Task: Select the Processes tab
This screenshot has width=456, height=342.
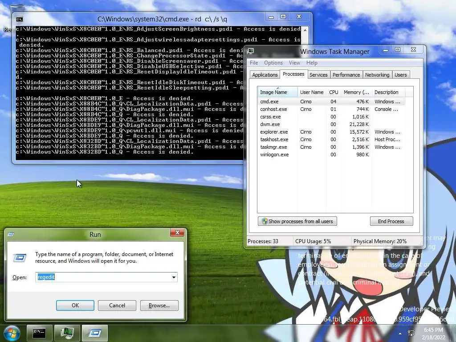Action: [x=293, y=74]
